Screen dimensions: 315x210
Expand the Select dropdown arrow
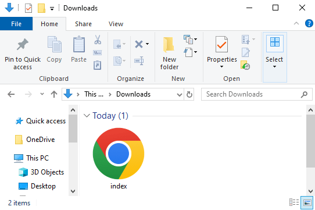point(275,67)
